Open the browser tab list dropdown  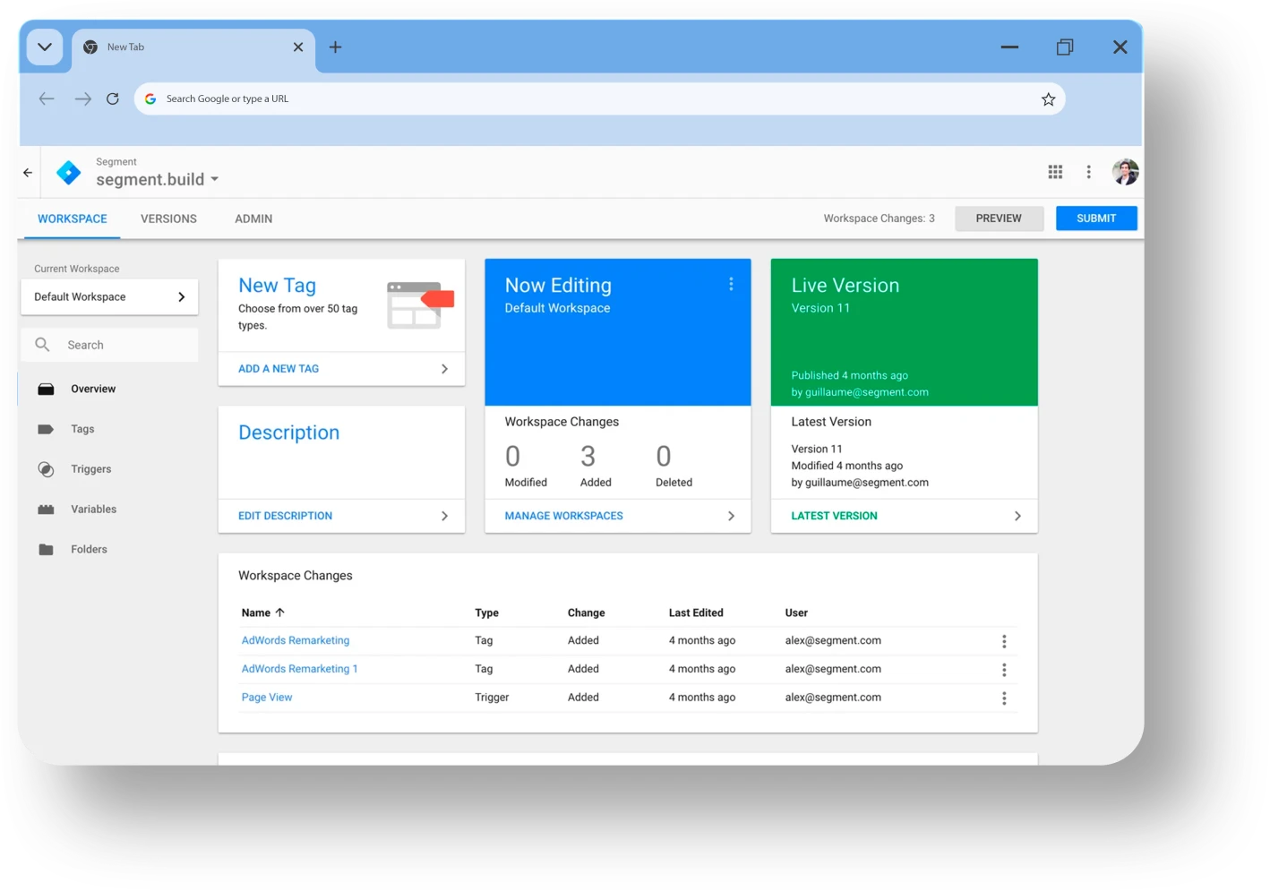click(x=45, y=47)
